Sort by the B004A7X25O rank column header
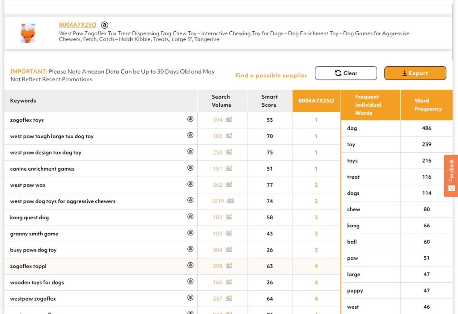This screenshot has height=314, width=458. click(x=316, y=100)
